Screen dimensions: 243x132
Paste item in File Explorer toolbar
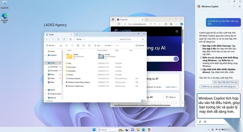pyautogui.click(x=72, y=45)
